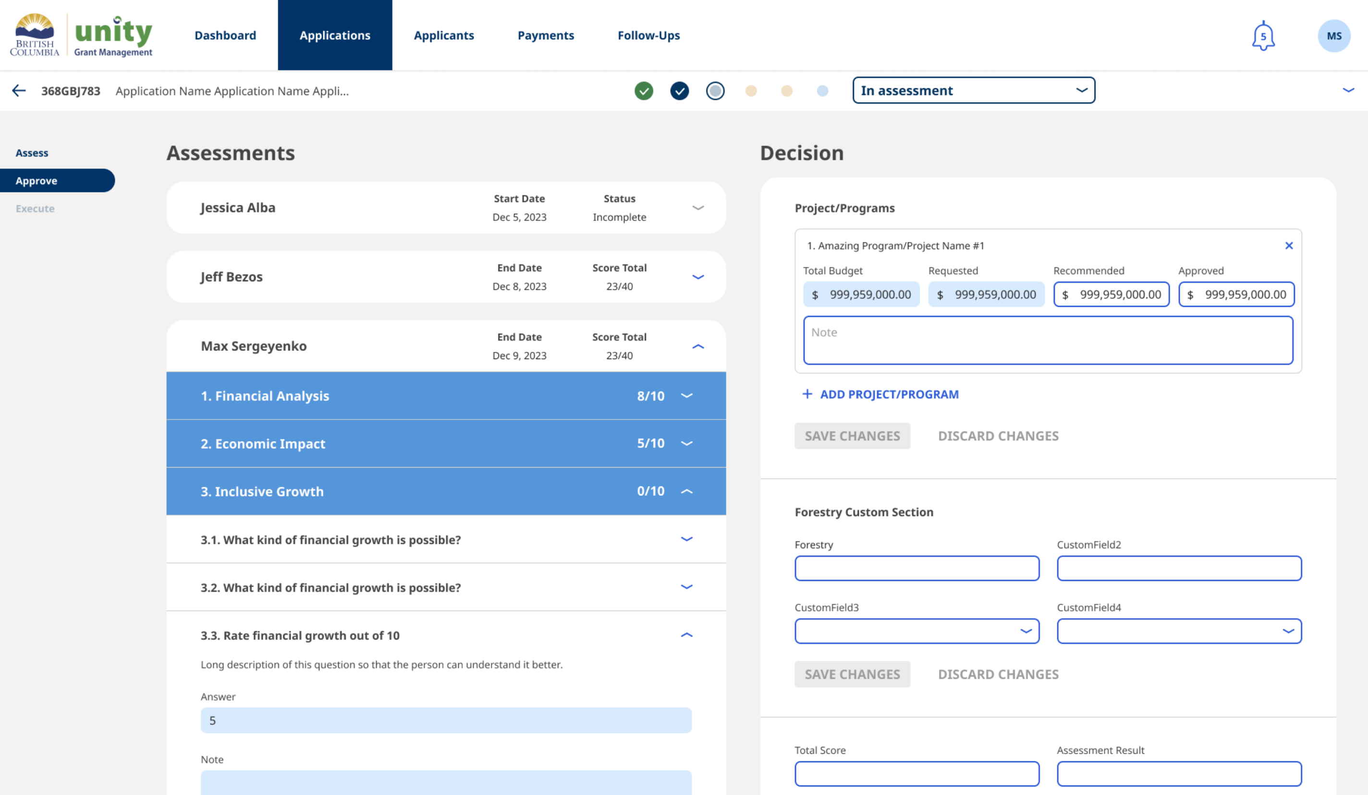
Task: Expand the header chevron at far right
Action: coord(1348,91)
